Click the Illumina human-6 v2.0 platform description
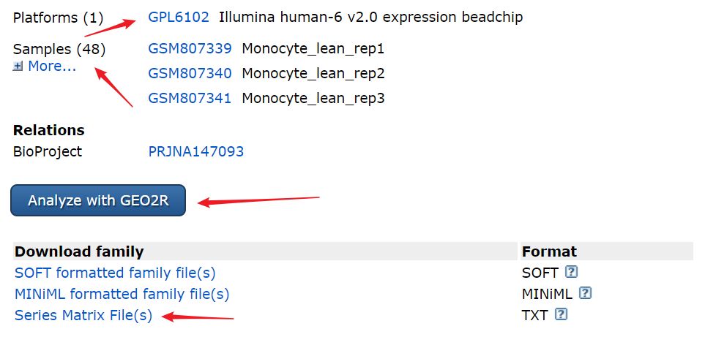The height and width of the screenshot is (337, 705). point(371,18)
